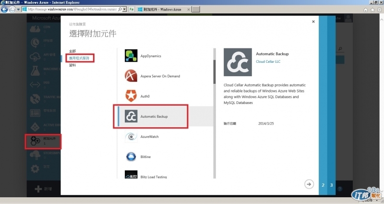Click the account avatar in Azure header
This screenshot has height=204, width=384.
point(348,18)
